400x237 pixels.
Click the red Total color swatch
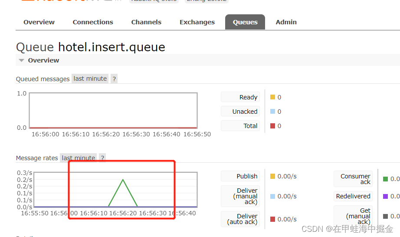click(273, 126)
